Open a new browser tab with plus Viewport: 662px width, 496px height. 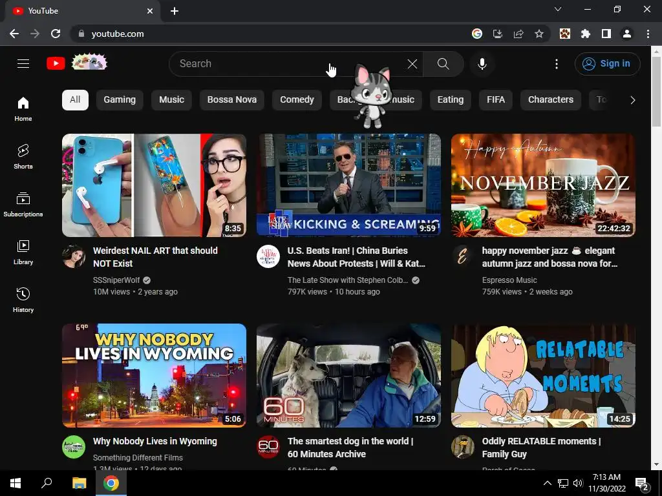(x=175, y=11)
